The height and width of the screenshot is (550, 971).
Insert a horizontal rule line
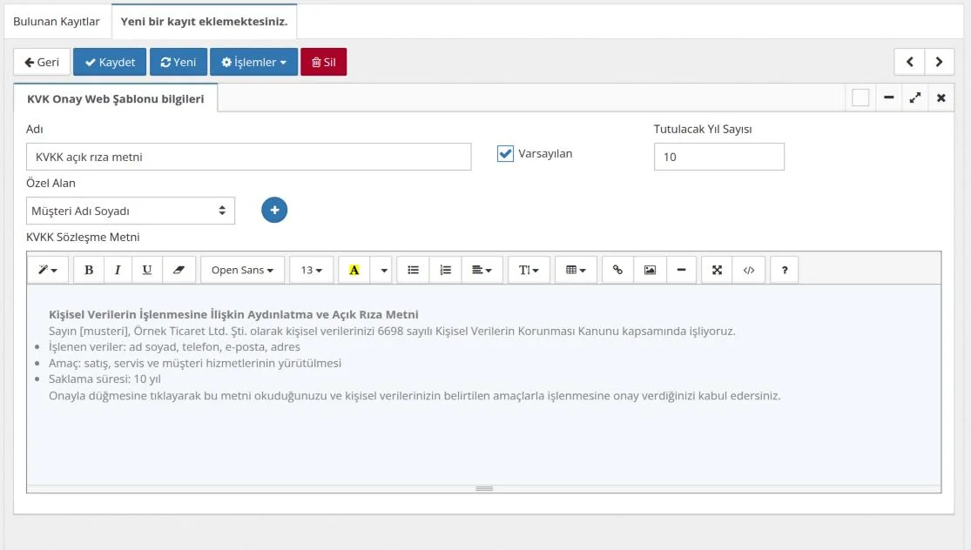(x=681, y=270)
